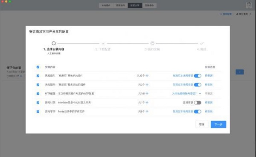This screenshot has height=157, width=256.
Task: Click the execute-install step icon
Action: point(152,43)
